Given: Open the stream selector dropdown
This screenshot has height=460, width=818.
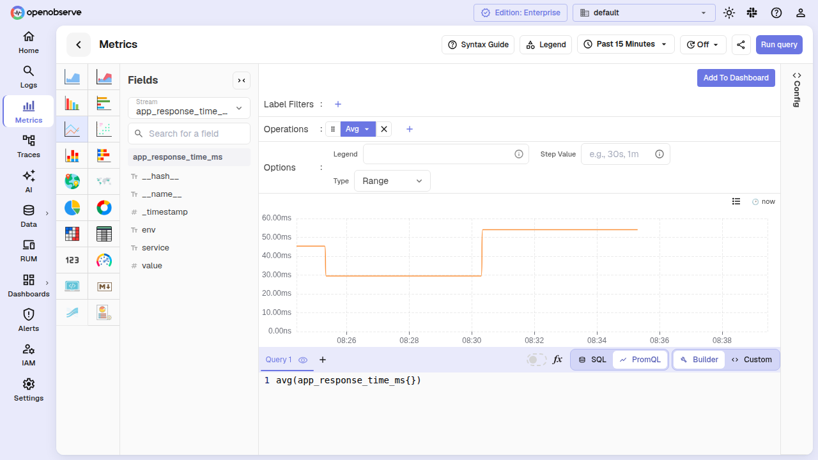Looking at the screenshot, I should pyautogui.click(x=189, y=108).
